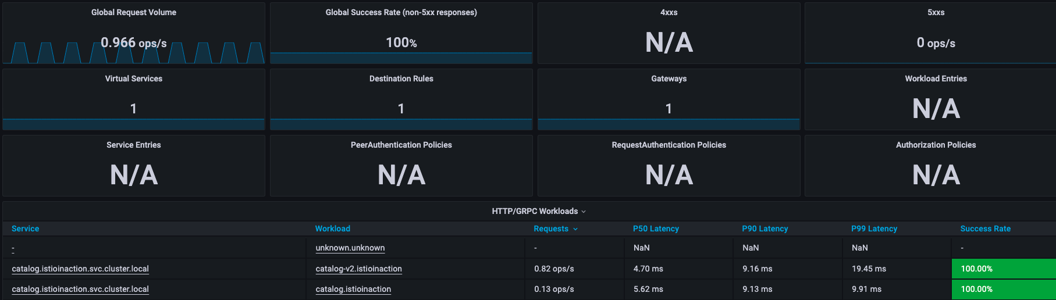Sort table by Workload column header
This screenshot has width=1056, height=300.
pyautogui.click(x=333, y=228)
